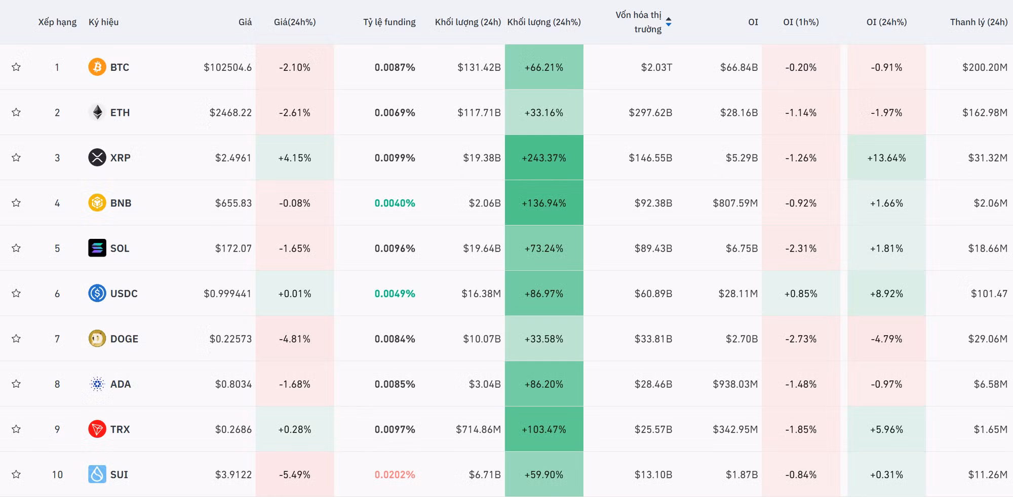Click ADA open interest $938.03M
The height and width of the screenshot is (497, 1013).
click(x=735, y=384)
